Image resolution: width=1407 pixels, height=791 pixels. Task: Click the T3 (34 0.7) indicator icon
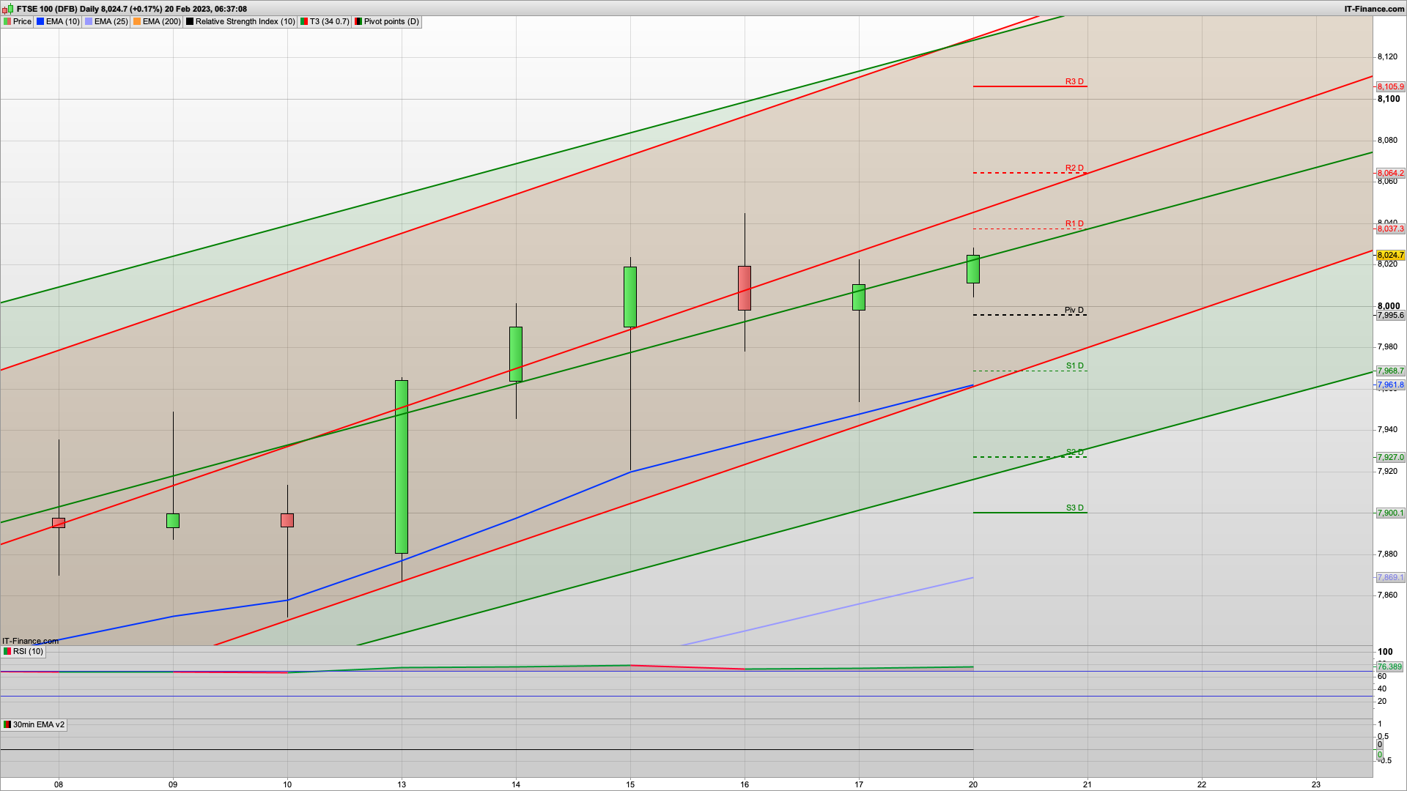click(304, 22)
